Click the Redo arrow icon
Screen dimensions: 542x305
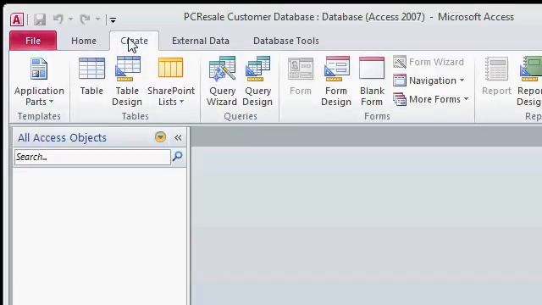tap(85, 19)
